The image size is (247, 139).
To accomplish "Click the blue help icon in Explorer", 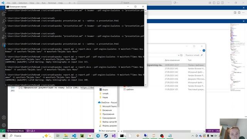I will (x=204, y=51).
